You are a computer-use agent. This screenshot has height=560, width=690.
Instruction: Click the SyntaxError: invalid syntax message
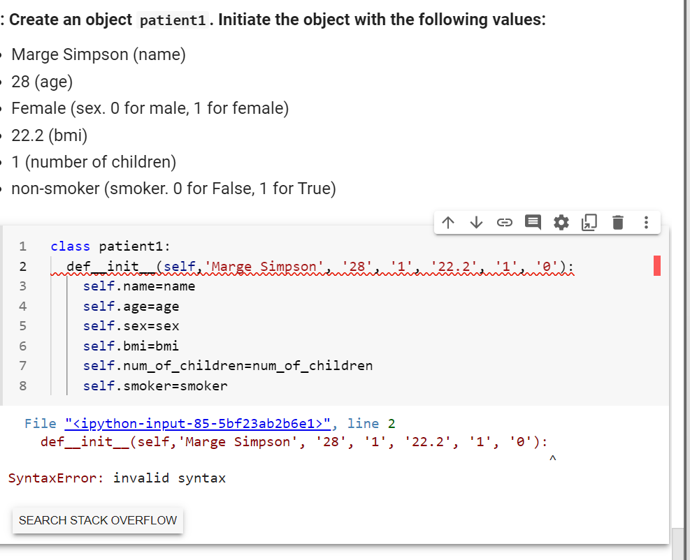pos(117,478)
